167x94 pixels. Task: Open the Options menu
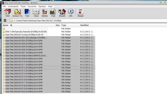coord(42,7)
